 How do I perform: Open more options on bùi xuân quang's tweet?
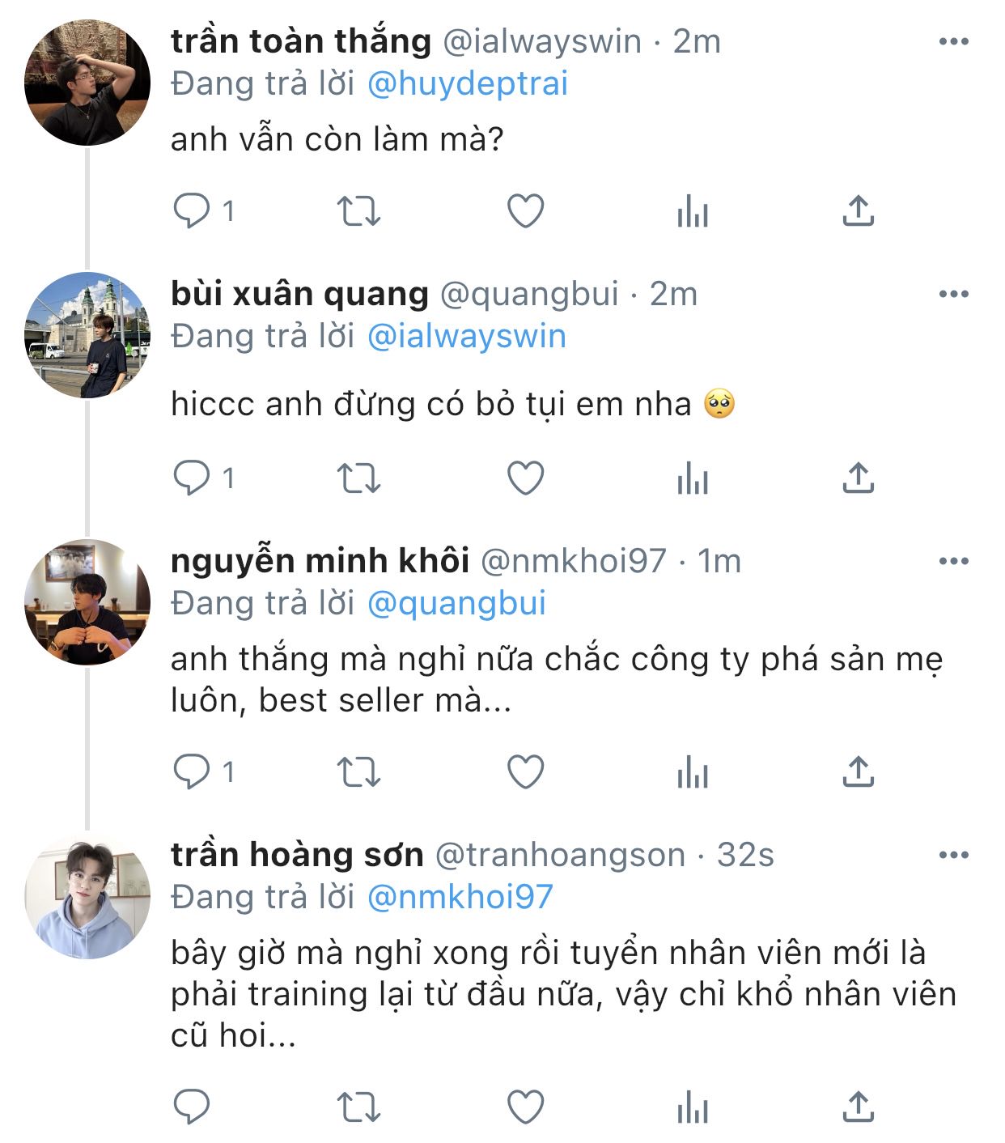pos(953,295)
